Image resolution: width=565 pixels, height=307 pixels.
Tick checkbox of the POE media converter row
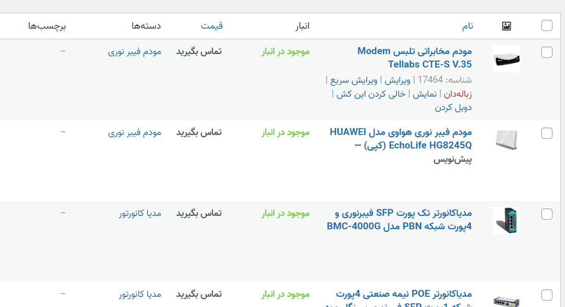coord(547,295)
